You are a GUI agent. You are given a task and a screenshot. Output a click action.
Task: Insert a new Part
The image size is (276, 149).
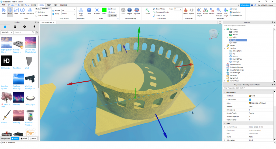tap(89, 11)
